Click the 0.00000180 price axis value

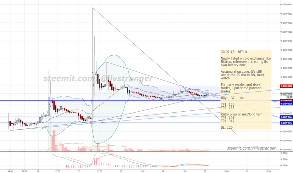287,77
